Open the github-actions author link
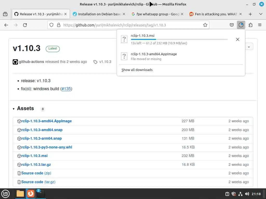266x199 pixels. click(31, 62)
